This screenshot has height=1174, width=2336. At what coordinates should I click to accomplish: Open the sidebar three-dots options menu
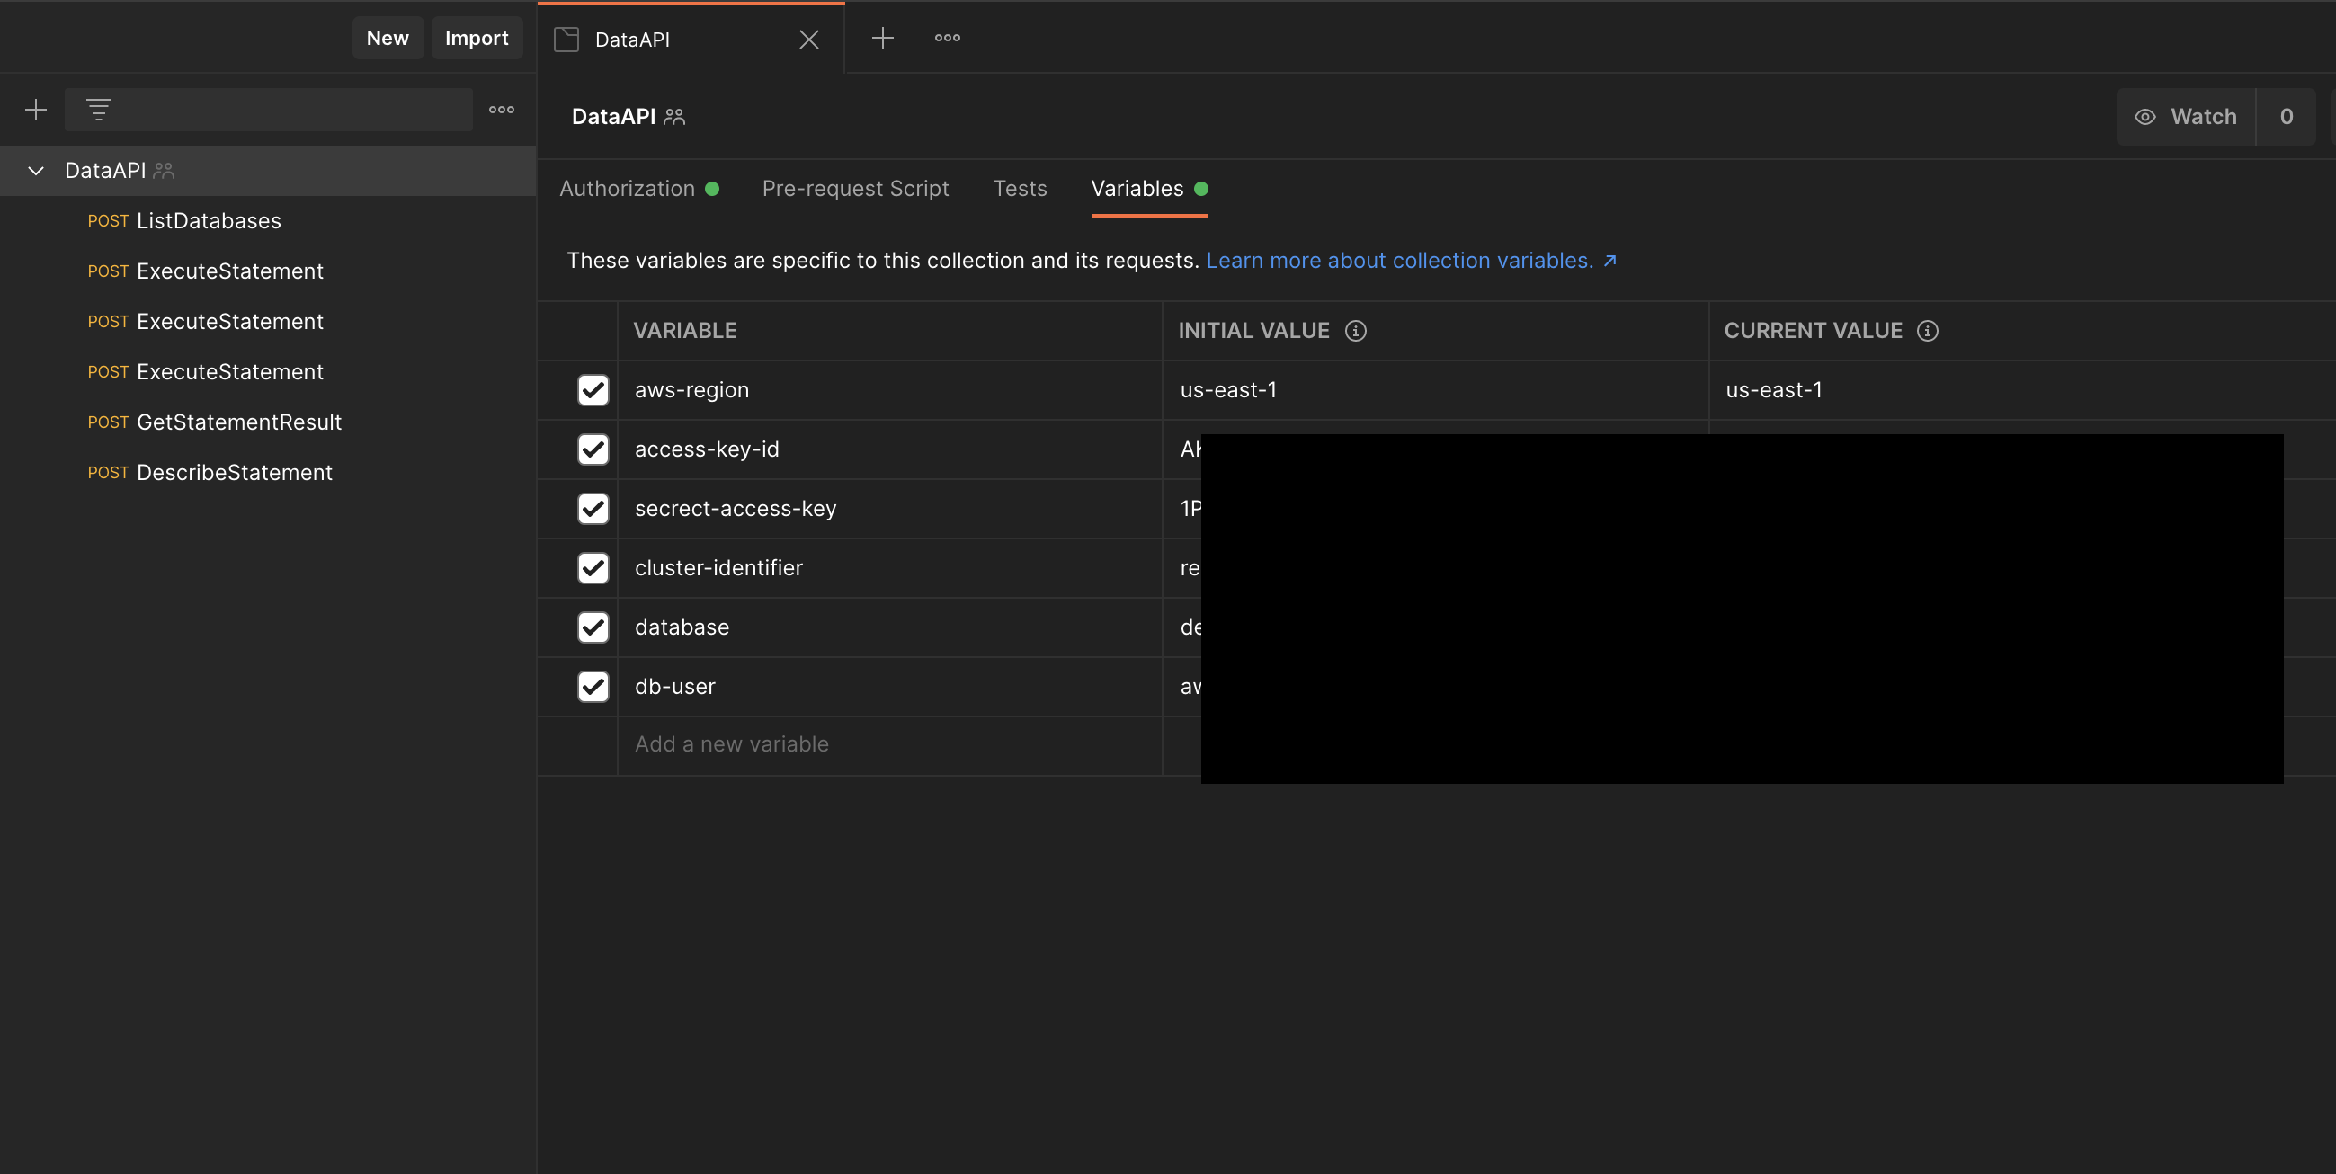pyautogui.click(x=502, y=110)
